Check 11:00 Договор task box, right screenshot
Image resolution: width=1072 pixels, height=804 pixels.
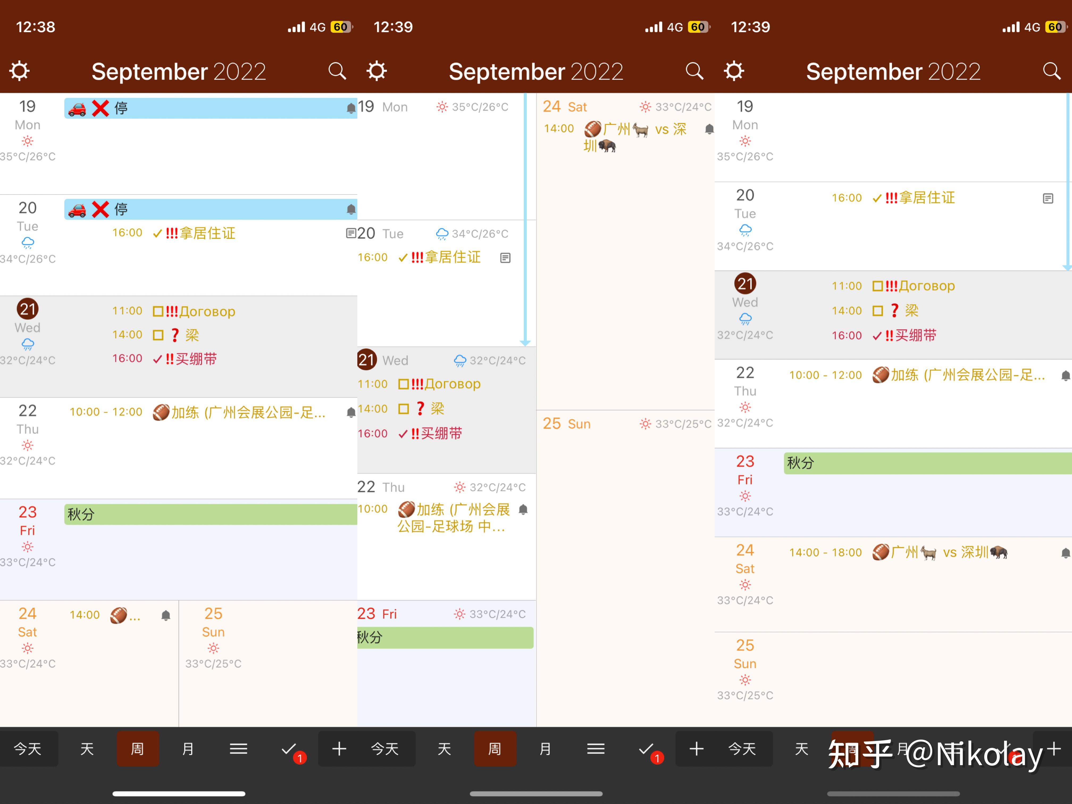point(878,286)
